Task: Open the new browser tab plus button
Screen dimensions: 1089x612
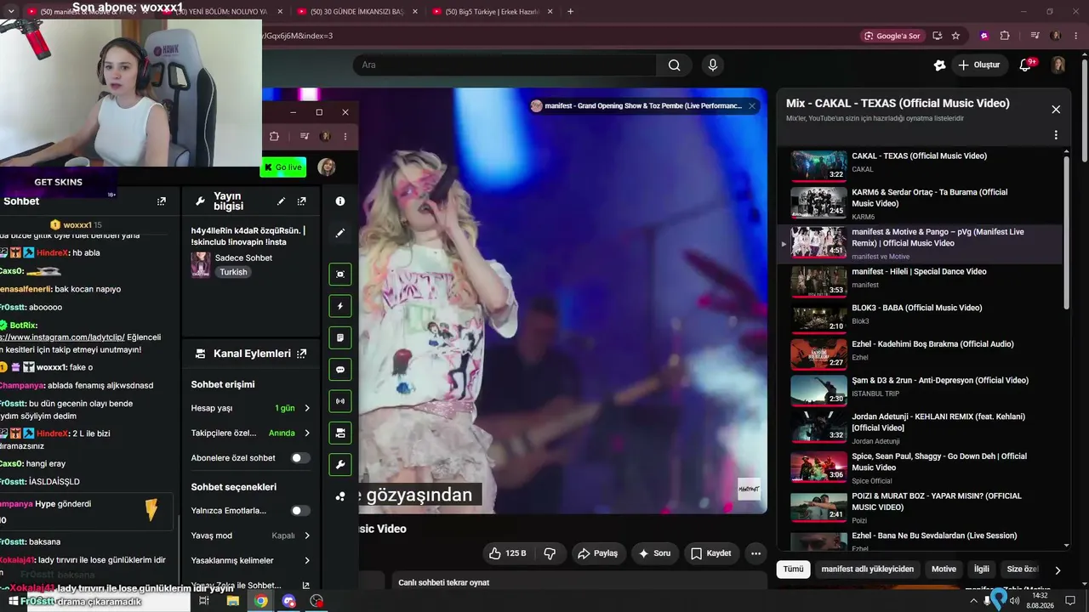Action: pos(570,12)
